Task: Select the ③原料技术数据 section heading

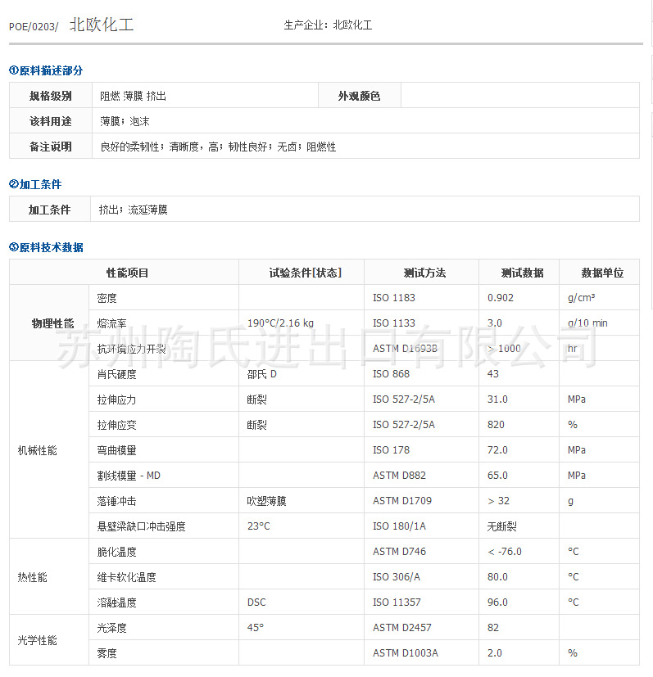Action: (46, 247)
